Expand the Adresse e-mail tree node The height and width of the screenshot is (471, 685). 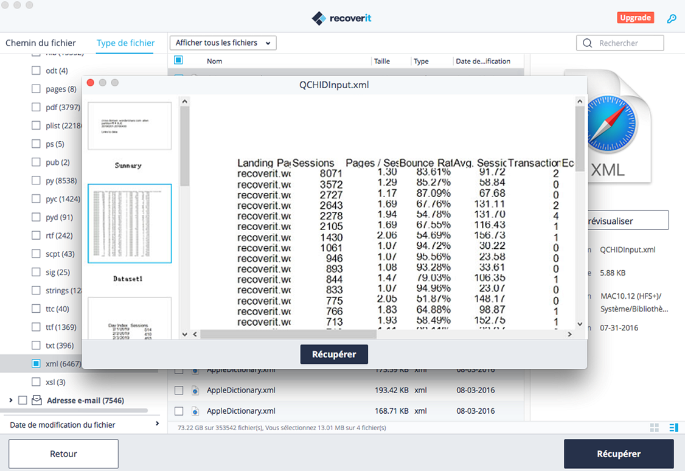click(x=11, y=400)
